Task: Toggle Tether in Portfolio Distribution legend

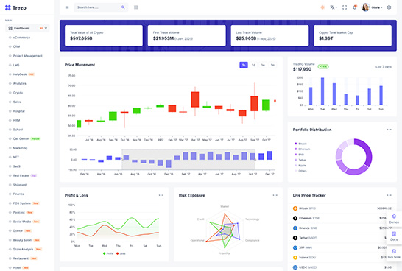Action: (300, 160)
